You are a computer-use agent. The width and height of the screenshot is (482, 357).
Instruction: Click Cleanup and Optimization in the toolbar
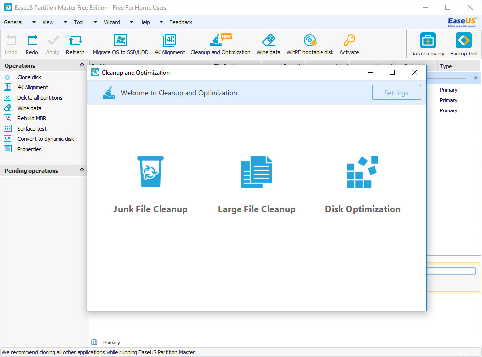click(220, 45)
